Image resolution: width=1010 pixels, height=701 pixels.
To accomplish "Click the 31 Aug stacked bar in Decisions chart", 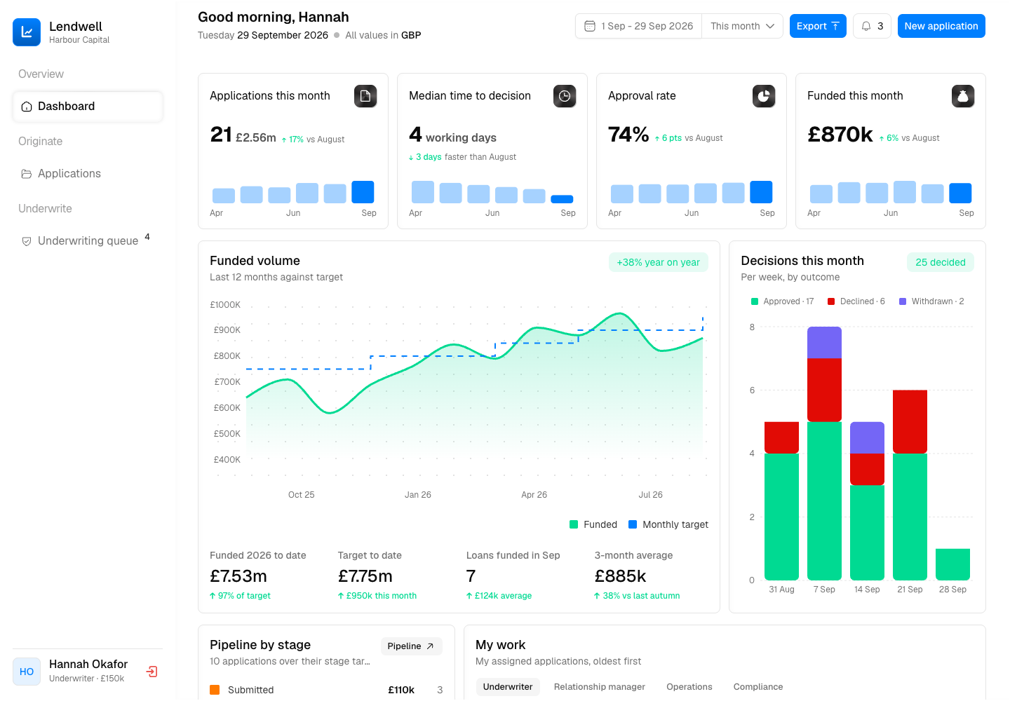I will [781, 501].
